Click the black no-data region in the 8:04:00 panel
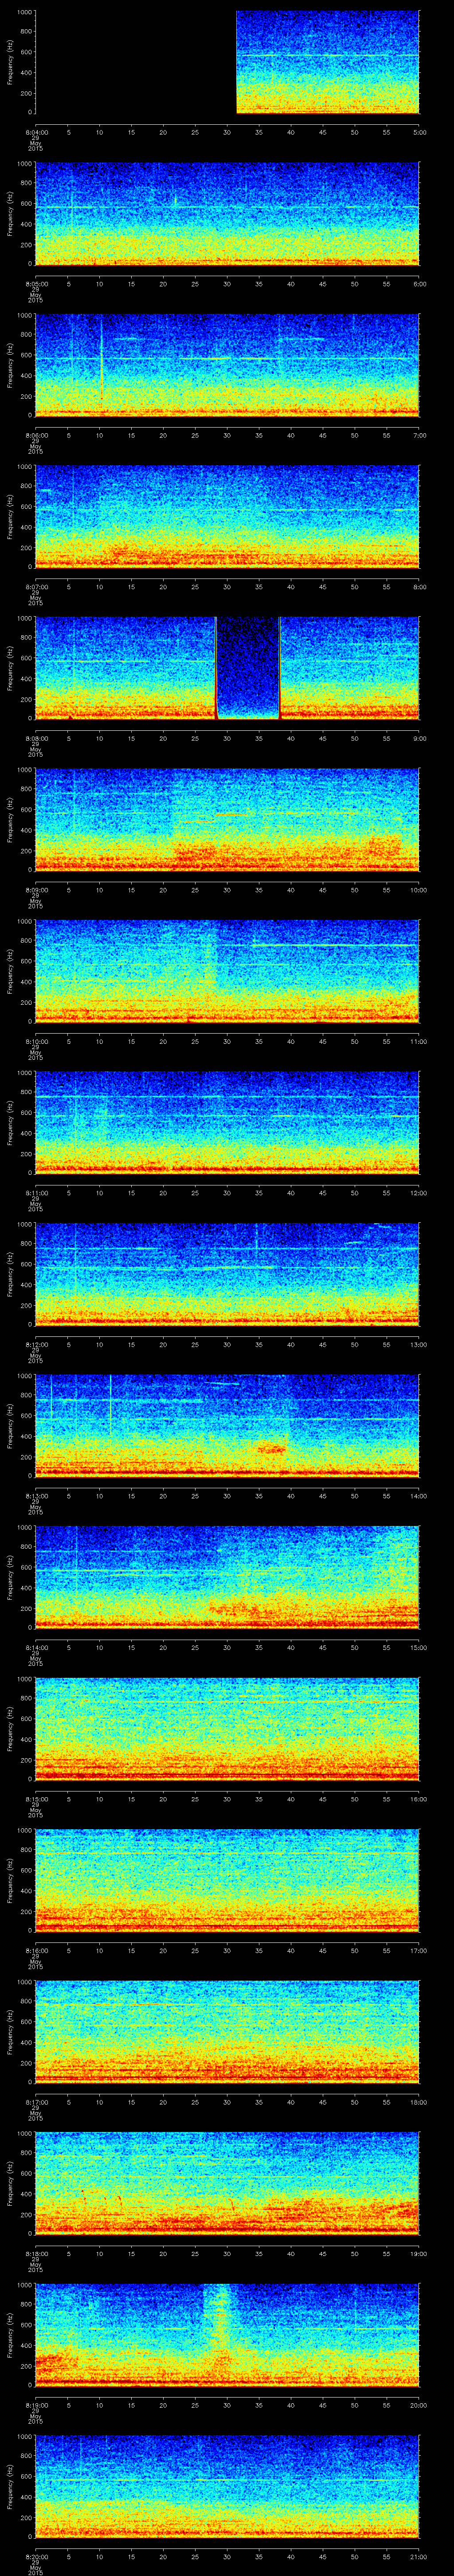This screenshot has height=2576, width=454. tap(136, 62)
